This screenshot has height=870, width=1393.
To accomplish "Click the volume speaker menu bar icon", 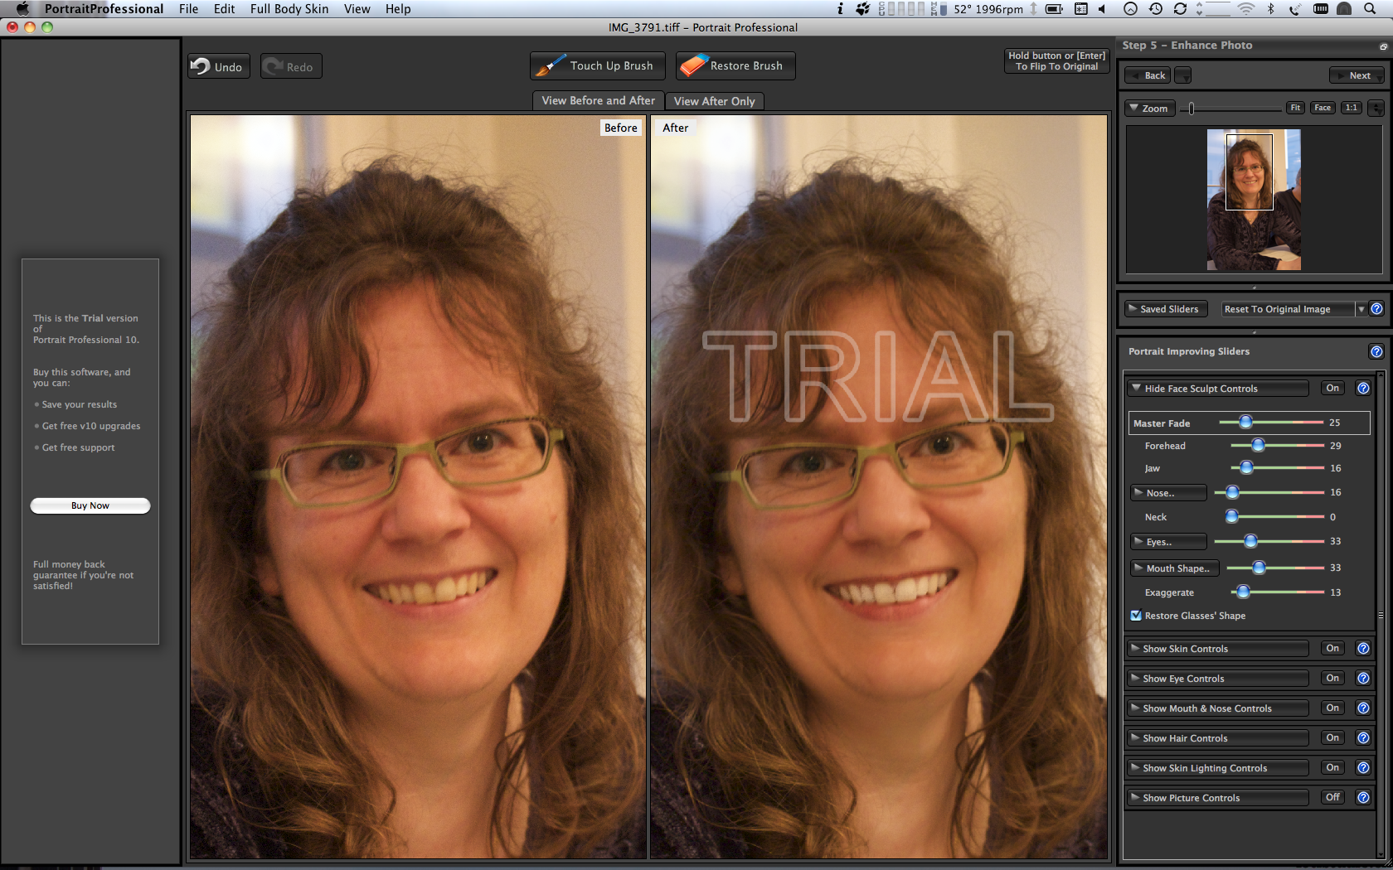I will [x=1102, y=9].
